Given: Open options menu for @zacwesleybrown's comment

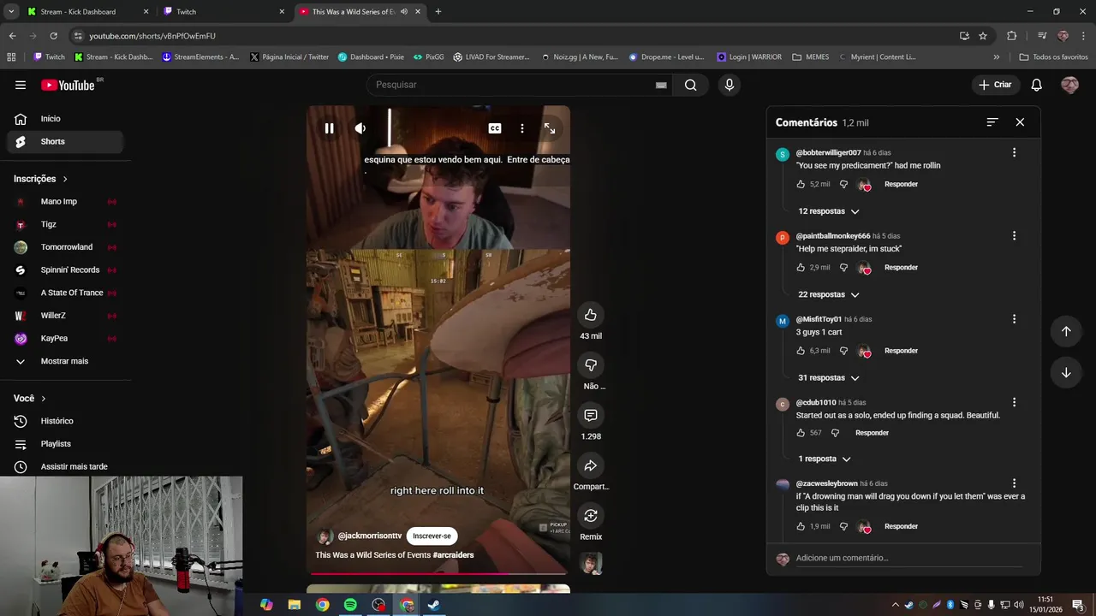Looking at the screenshot, I should pyautogui.click(x=1014, y=483).
